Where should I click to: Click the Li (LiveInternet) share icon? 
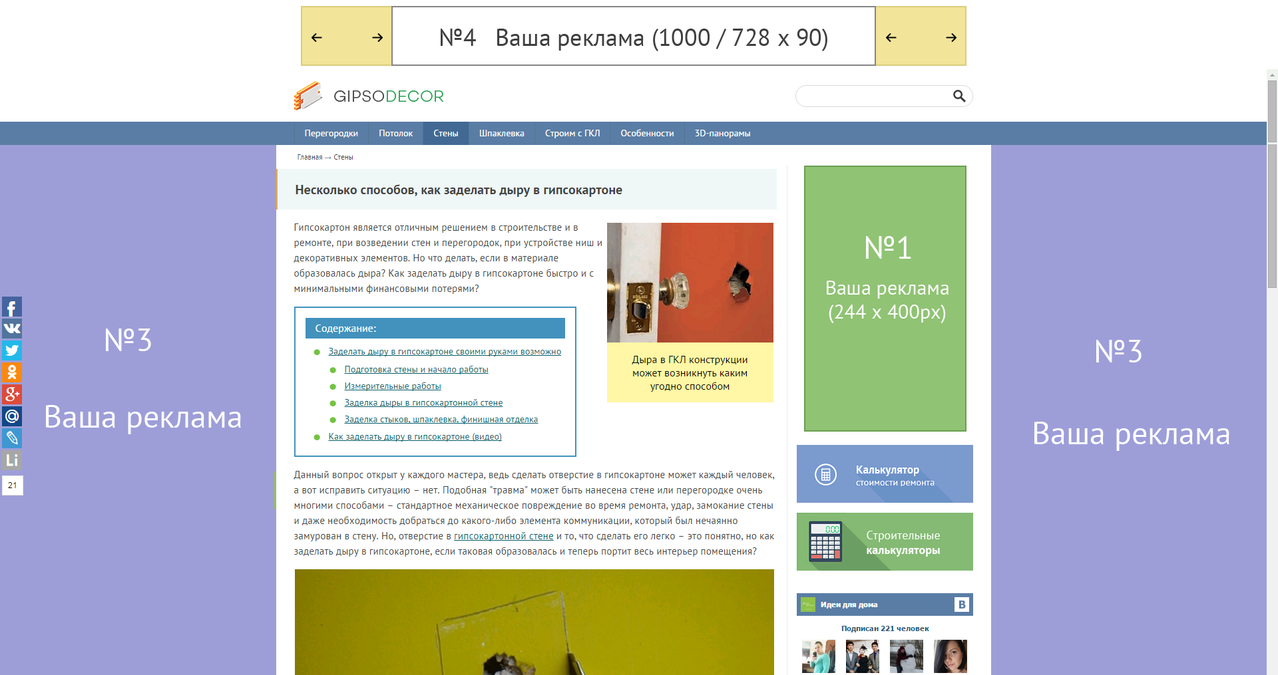tap(12, 460)
